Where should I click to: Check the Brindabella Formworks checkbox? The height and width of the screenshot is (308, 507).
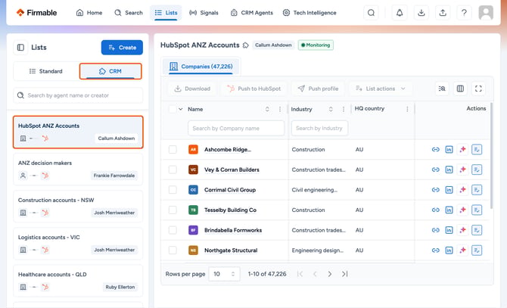pyautogui.click(x=173, y=230)
